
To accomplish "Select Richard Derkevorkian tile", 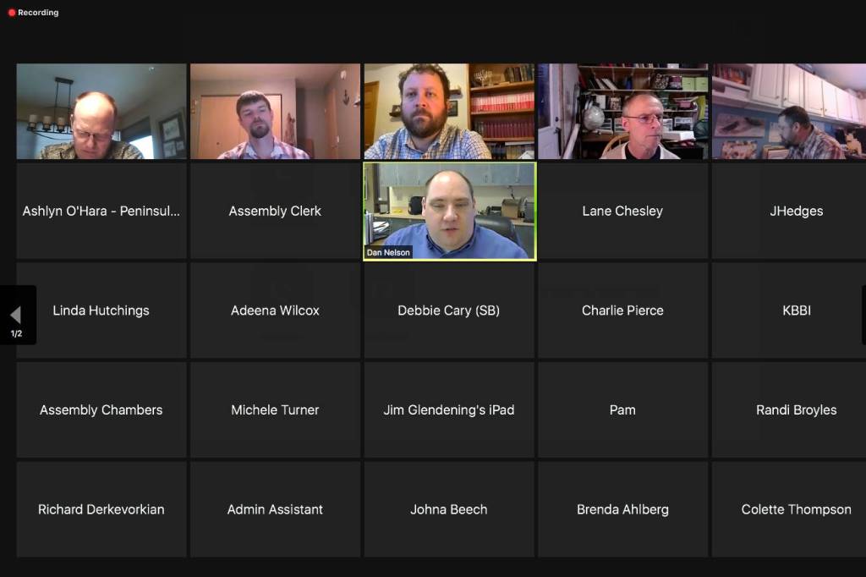I will (x=101, y=509).
